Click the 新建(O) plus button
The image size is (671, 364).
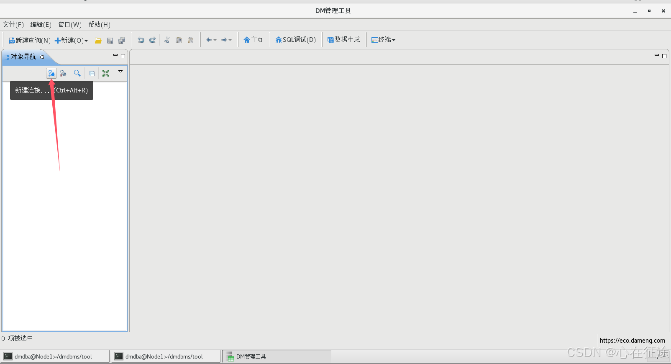[x=69, y=40]
